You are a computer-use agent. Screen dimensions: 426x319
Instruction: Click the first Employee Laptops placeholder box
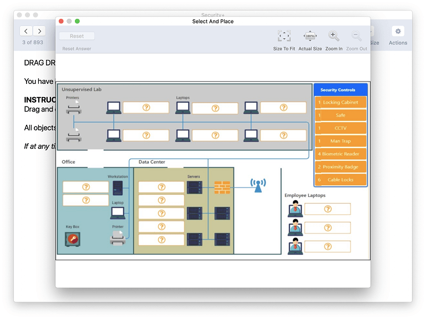(327, 209)
